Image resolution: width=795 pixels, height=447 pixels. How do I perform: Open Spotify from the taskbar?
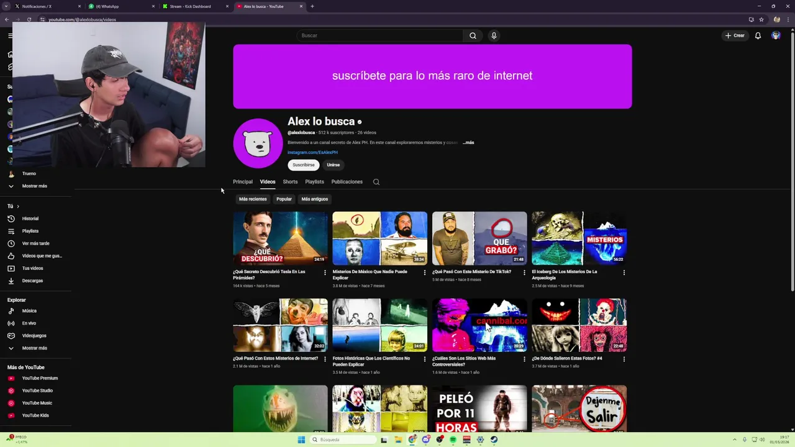coord(453,440)
